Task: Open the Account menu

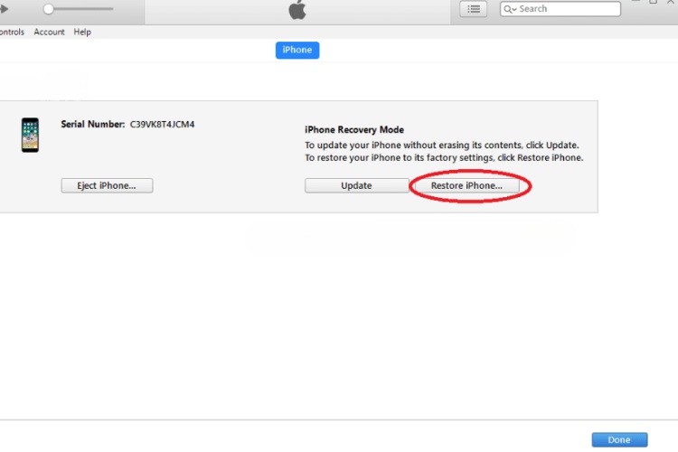Action: 49,33
